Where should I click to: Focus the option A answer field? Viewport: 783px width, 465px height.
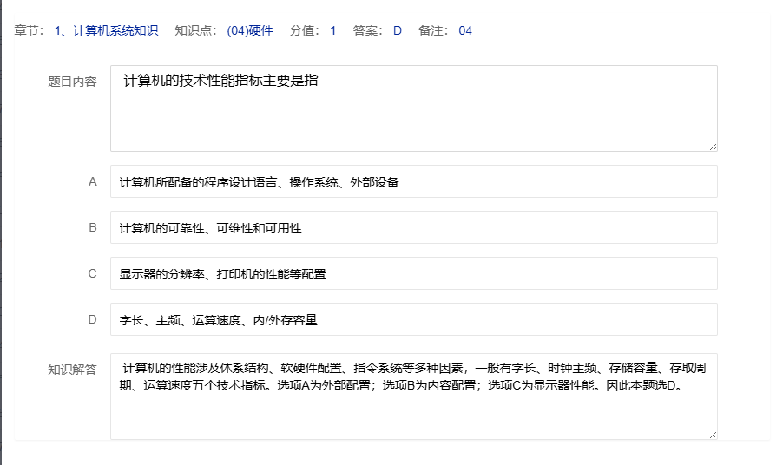413,182
